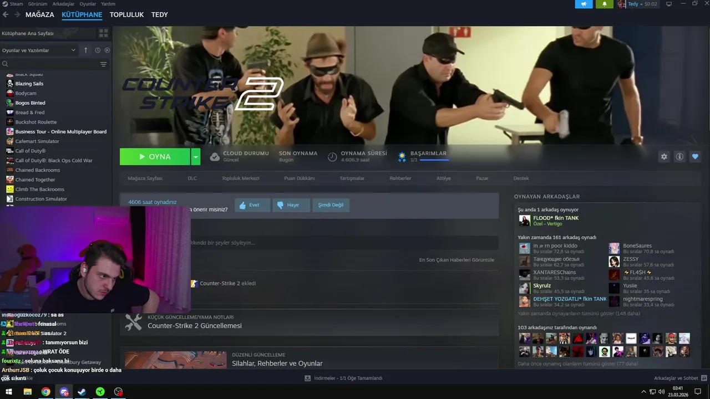Image resolution: width=710 pixels, height=399 pixels.
Task: Open Oyunlar ve Yazılımlar category dropdown
Action: click(x=39, y=50)
